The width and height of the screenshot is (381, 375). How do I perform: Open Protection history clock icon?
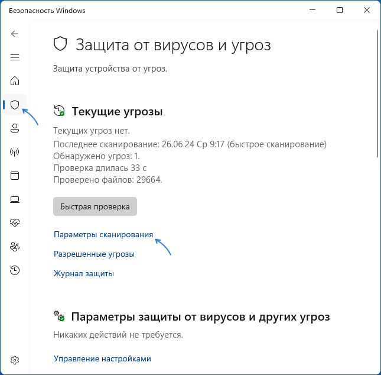[x=15, y=270]
